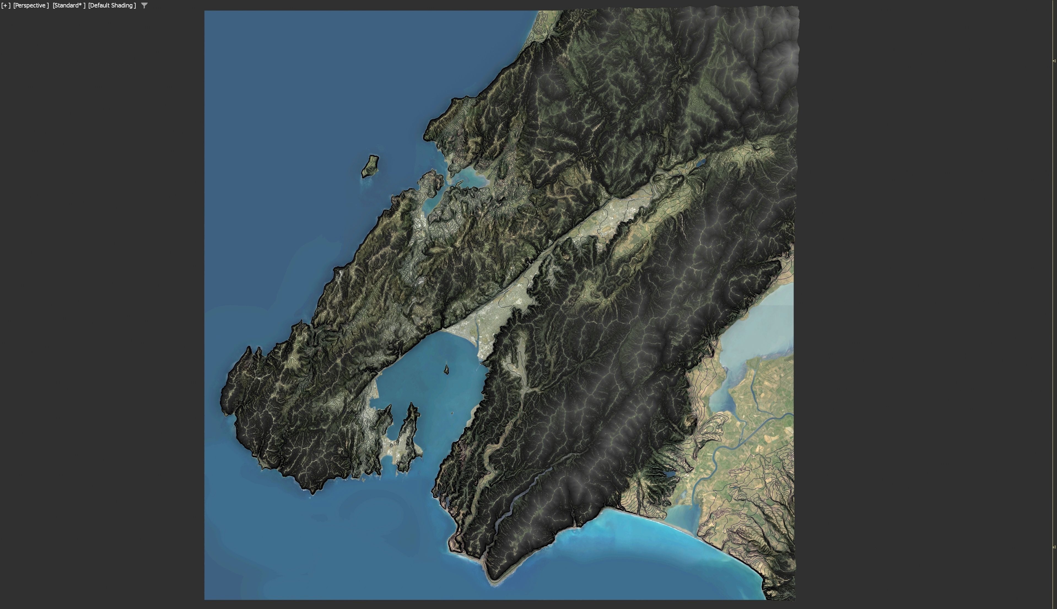
Task: Open the [+] general viewport menu
Action: (x=6, y=6)
